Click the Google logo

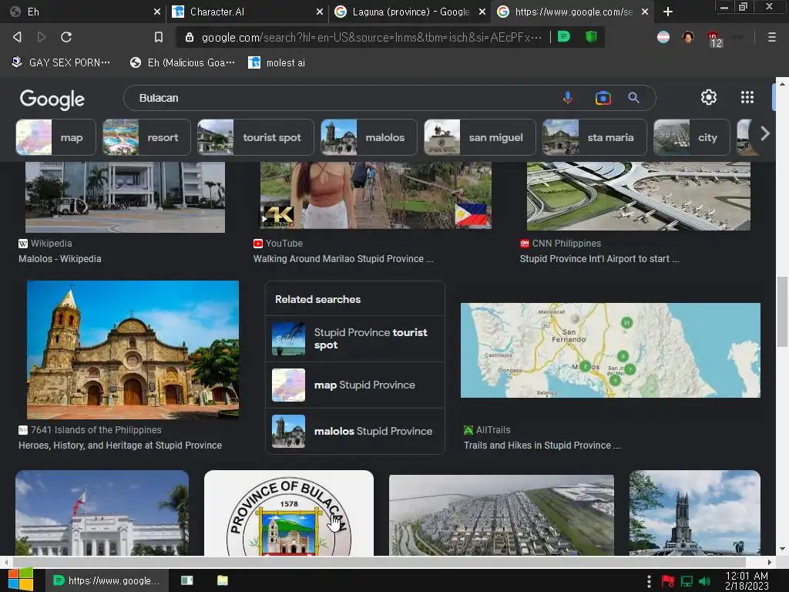point(52,99)
